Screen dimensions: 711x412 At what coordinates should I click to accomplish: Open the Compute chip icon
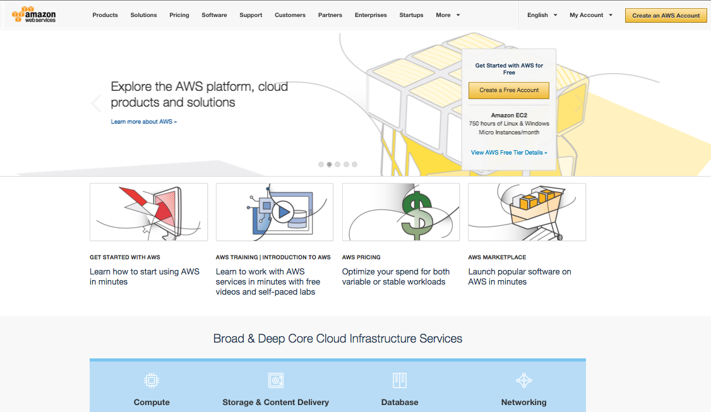point(152,380)
